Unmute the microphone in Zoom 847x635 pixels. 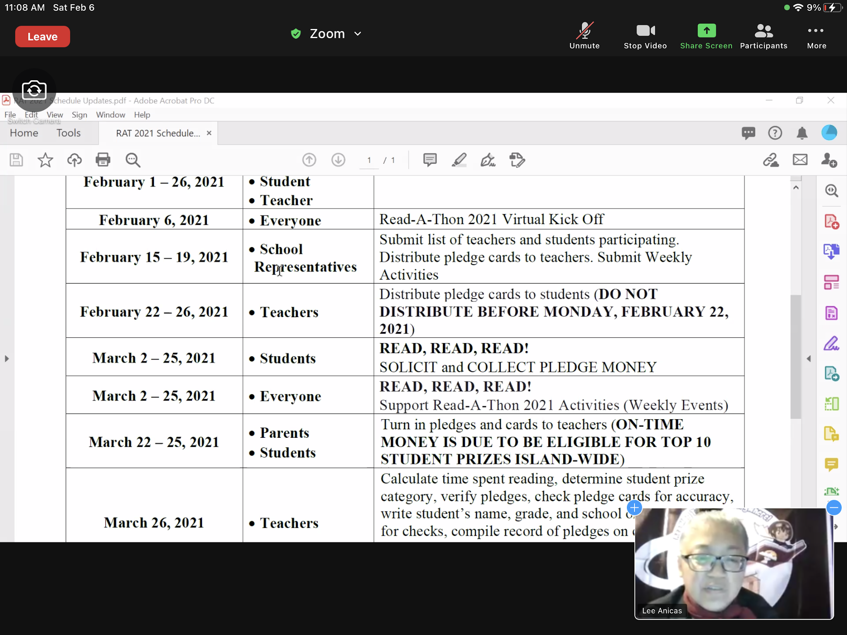coord(584,36)
